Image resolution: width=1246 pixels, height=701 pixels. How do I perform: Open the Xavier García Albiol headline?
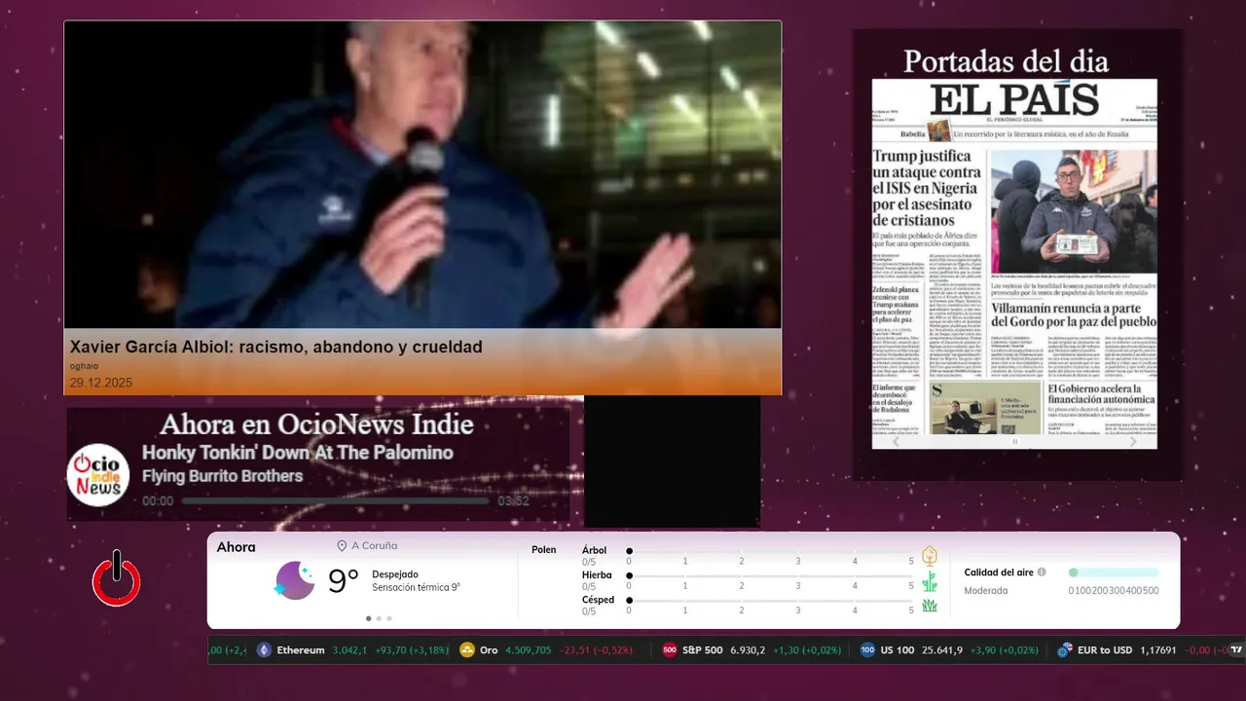[276, 347]
